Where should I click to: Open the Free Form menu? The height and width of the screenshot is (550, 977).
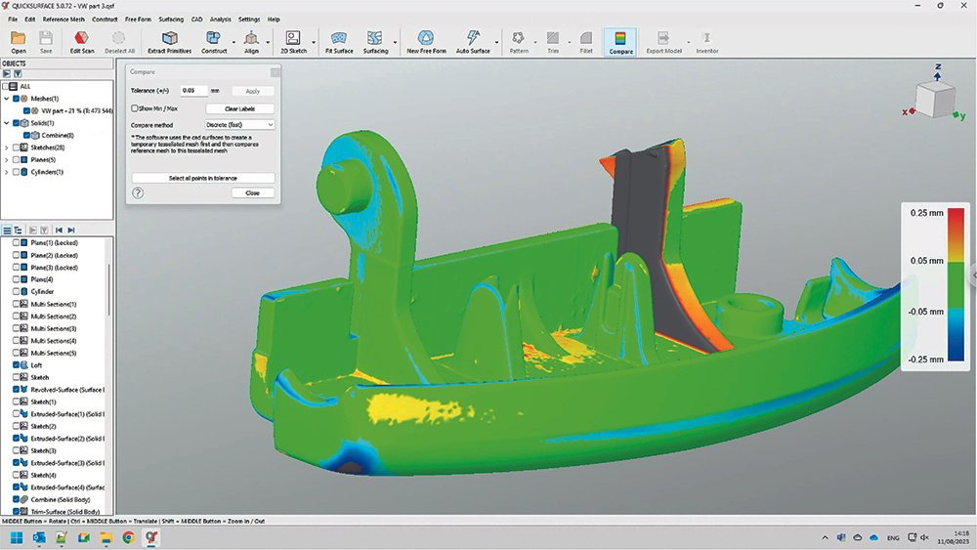coord(138,20)
